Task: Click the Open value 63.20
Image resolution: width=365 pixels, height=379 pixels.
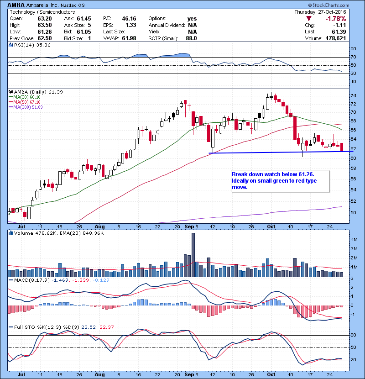Action: pos(45,19)
